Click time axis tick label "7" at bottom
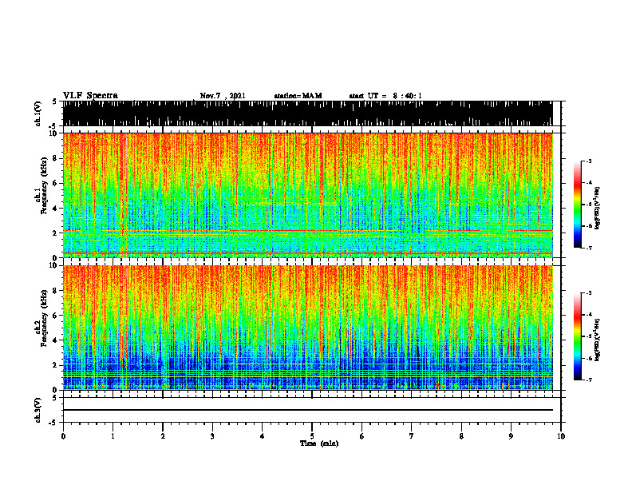This screenshot has height=489, width=632. pos(412,436)
